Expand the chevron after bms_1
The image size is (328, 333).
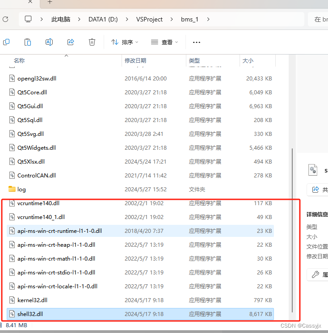pos(208,19)
